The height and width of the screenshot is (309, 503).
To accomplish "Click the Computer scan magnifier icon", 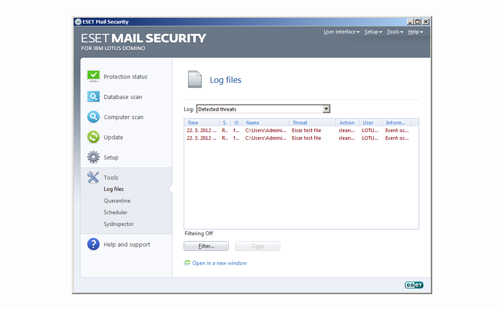I will 93,117.
